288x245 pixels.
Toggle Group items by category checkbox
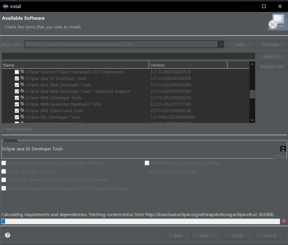click(x=4, y=172)
